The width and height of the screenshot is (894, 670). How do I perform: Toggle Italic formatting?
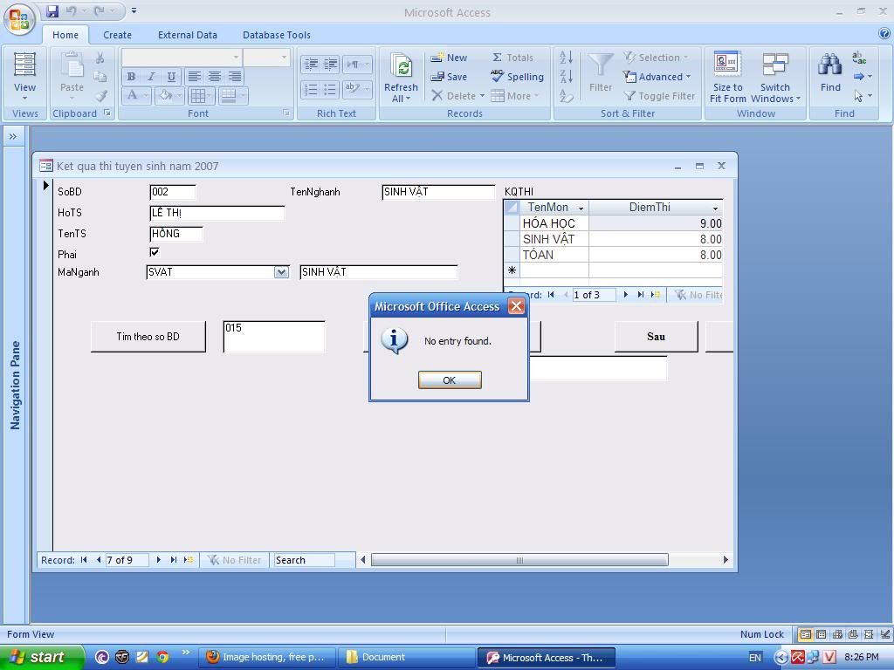coord(151,77)
